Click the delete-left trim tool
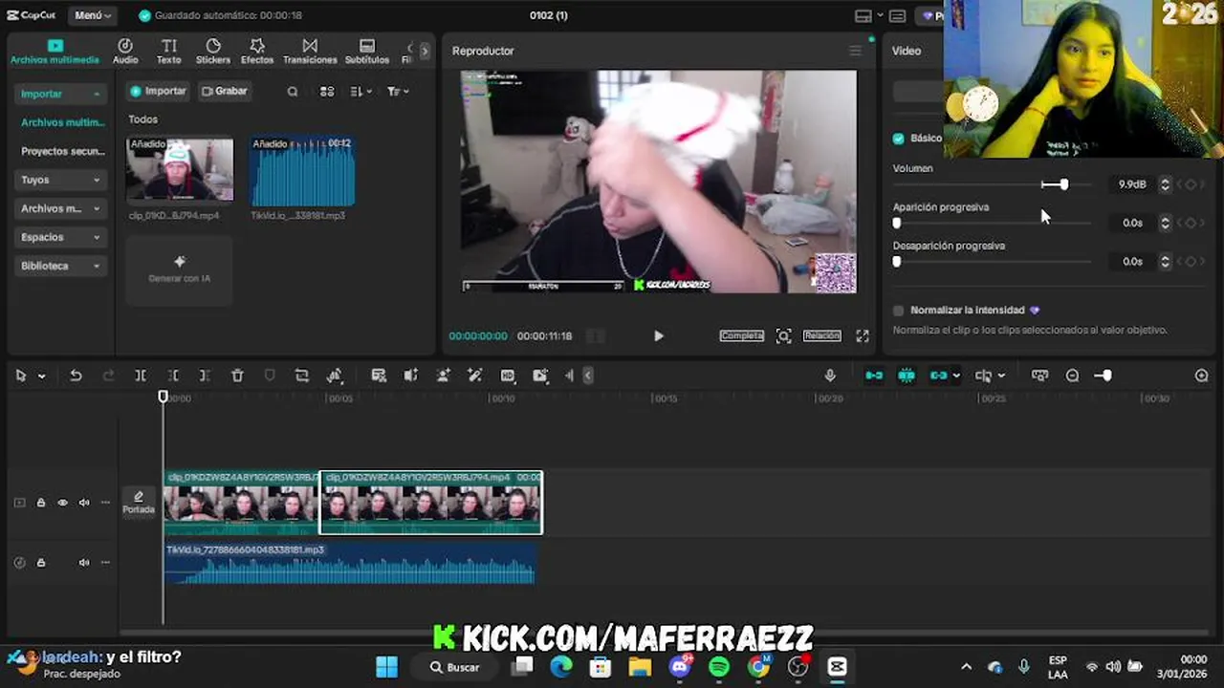This screenshot has width=1224, height=688. [x=173, y=376]
